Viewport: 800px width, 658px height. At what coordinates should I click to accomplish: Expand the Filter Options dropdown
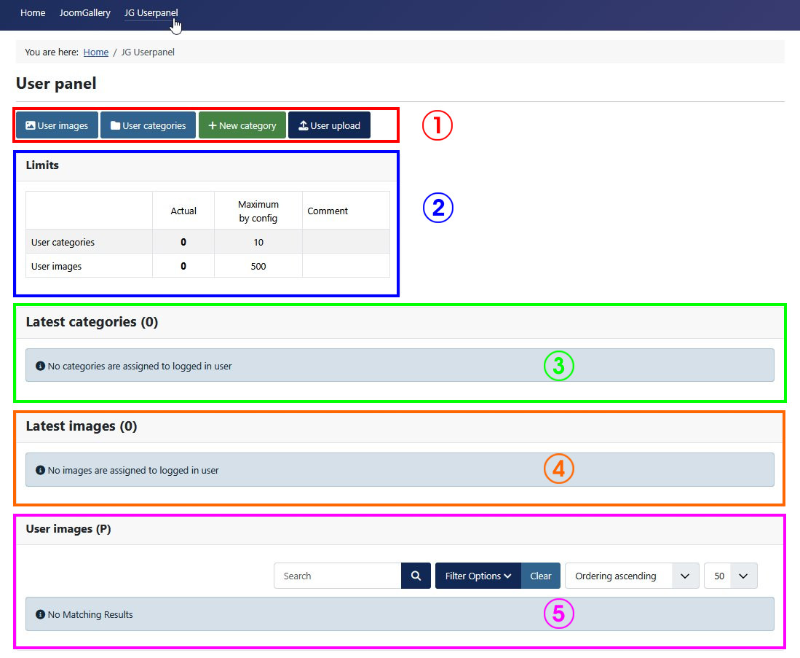tap(478, 576)
